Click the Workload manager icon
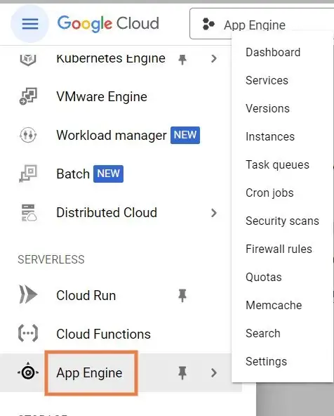The height and width of the screenshot is (416, 334). coord(28,136)
